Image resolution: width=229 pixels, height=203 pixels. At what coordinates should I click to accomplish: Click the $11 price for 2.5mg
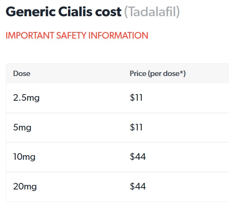pyautogui.click(x=136, y=98)
